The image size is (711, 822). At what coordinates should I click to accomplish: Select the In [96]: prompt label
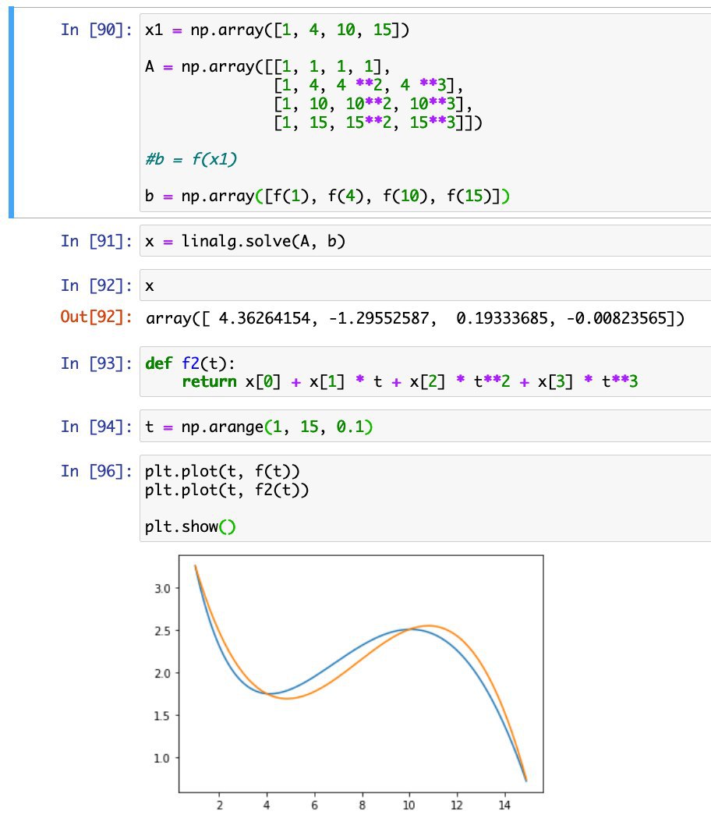97,471
